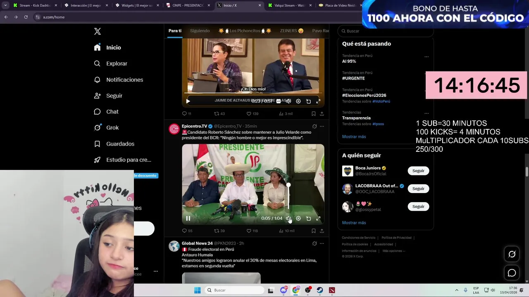Image resolution: width=529 pixels, height=297 pixels.
Task: Open Grok explain on the Global News 24 post
Action: click(315, 243)
